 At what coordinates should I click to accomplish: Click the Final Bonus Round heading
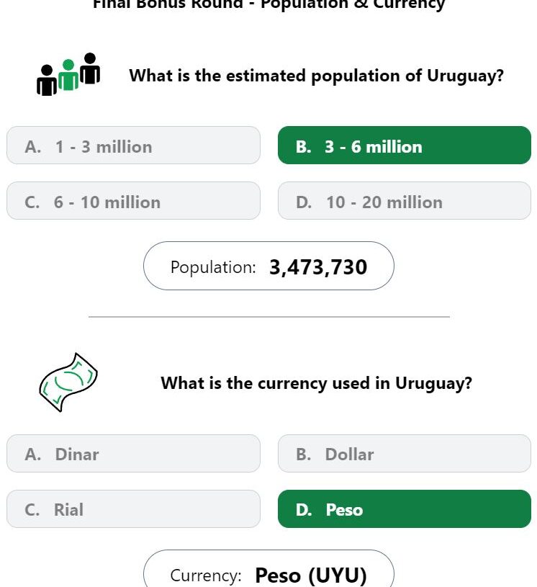(x=268, y=4)
